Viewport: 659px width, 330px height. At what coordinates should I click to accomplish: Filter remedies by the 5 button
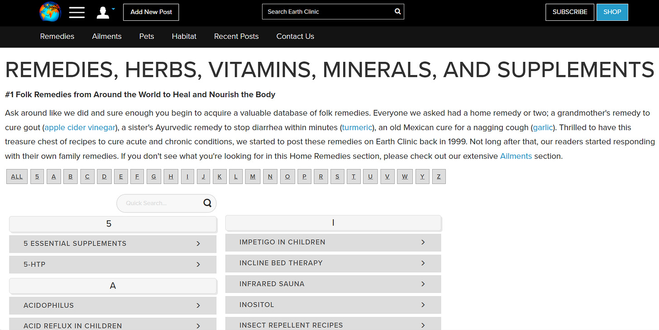[37, 177]
